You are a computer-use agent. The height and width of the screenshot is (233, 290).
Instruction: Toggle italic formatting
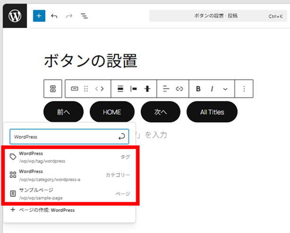212,89
